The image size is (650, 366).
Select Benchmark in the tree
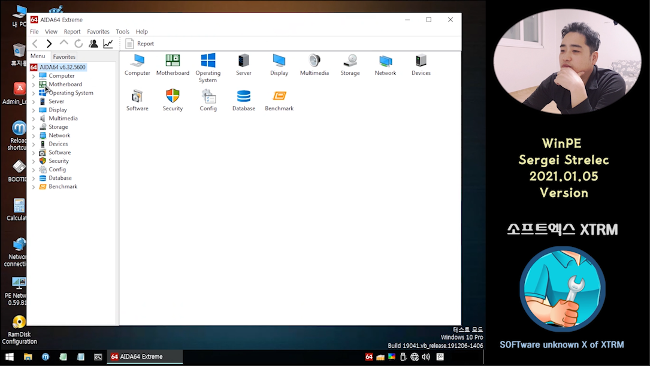tap(63, 186)
